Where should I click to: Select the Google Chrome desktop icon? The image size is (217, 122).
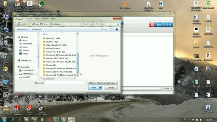[x=18, y=6]
